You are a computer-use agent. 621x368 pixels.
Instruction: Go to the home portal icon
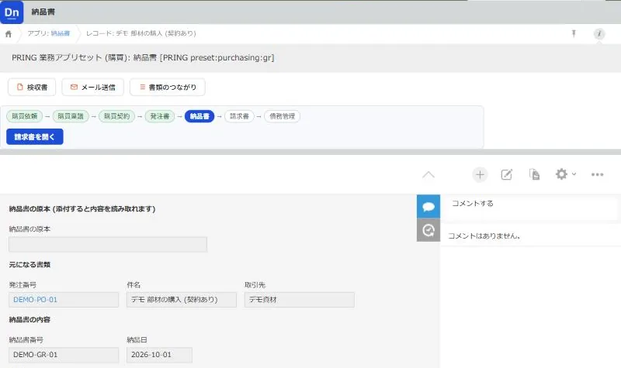tap(9, 34)
